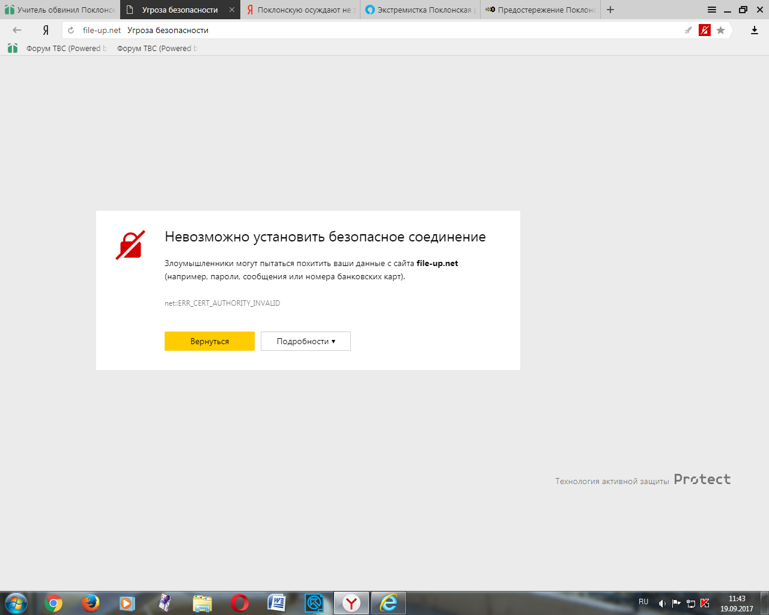Open the Windows Start menu
Image resolution: width=769 pixels, height=615 pixels.
[x=15, y=602]
